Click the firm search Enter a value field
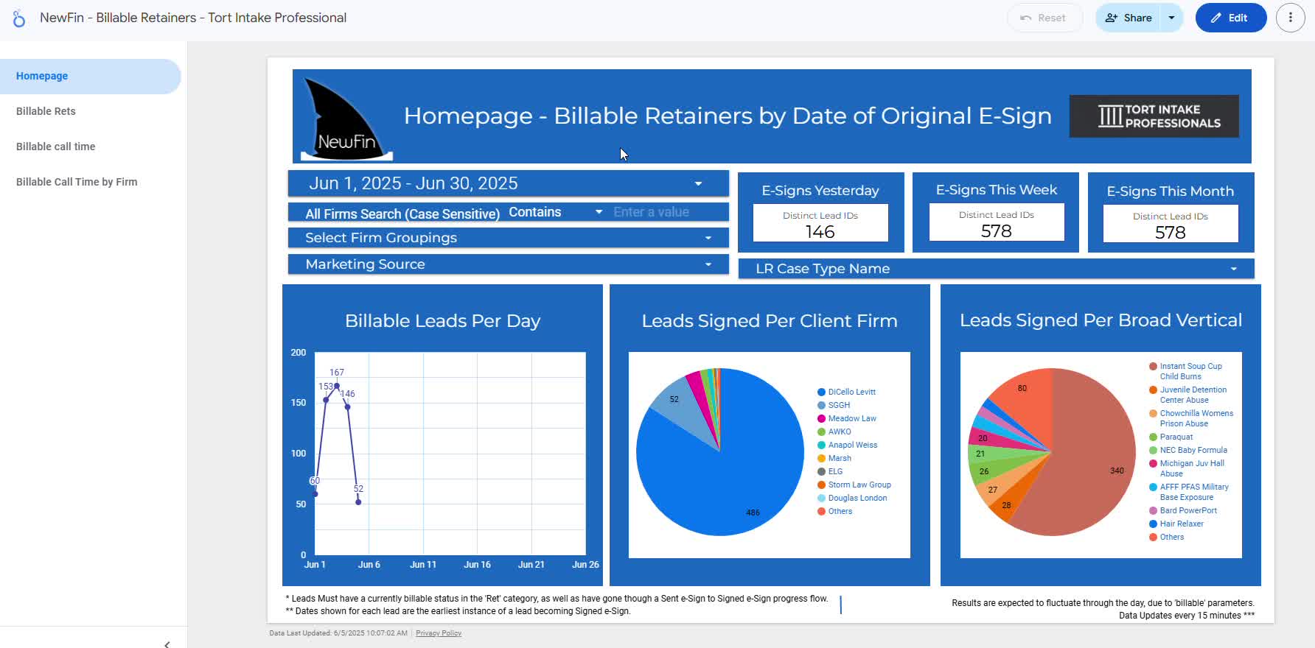The height and width of the screenshot is (648, 1315). [667, 212]
